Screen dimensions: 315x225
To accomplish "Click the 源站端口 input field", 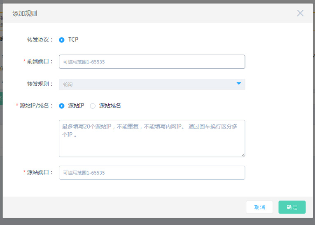I will (x=152, y=173).
